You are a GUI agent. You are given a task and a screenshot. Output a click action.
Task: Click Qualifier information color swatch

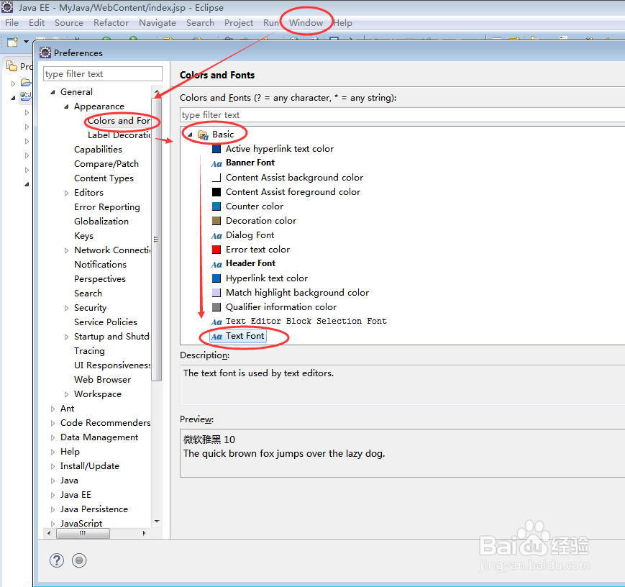(x=216, y=307)
